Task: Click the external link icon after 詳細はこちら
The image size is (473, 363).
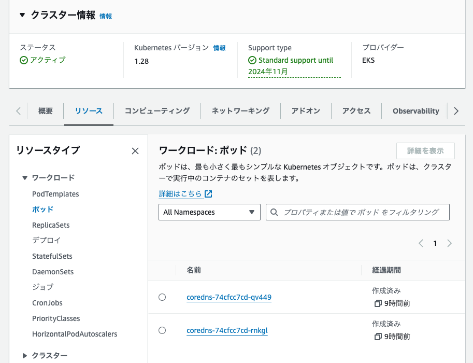Action: pyautogui.click(x=208, y=194)
